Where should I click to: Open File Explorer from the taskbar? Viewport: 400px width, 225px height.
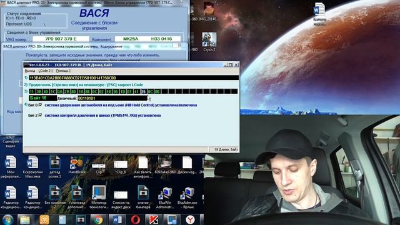(x=25, y=219)
